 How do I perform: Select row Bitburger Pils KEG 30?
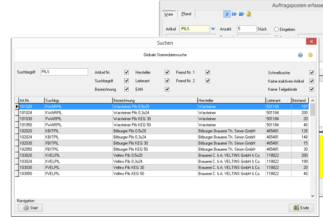(x=164, y=143)
